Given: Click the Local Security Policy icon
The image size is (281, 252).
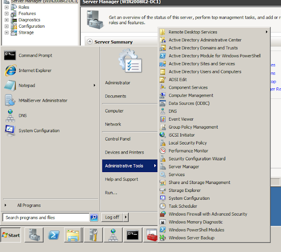Looking at the screenshot, I should tap(163, 143).
